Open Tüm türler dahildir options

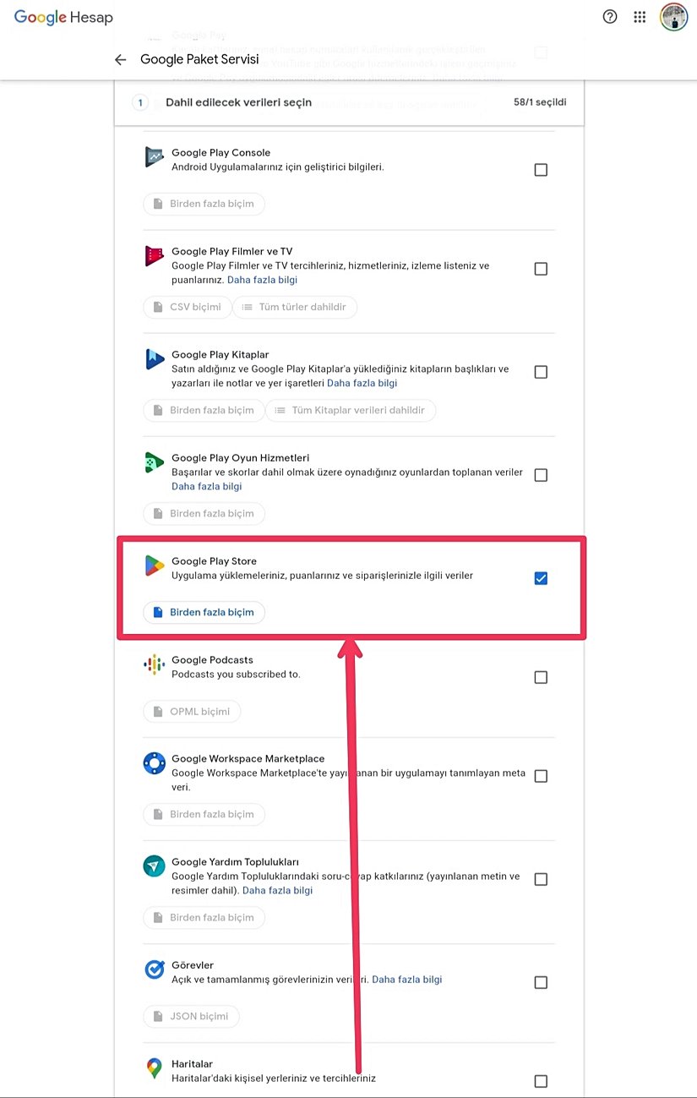tap(295, 307)
